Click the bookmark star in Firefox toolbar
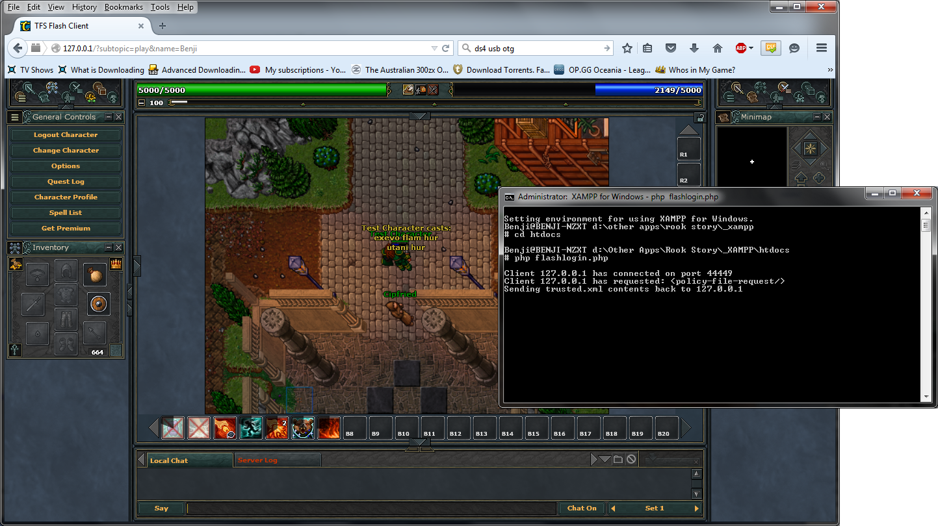 tap(627, 48)
